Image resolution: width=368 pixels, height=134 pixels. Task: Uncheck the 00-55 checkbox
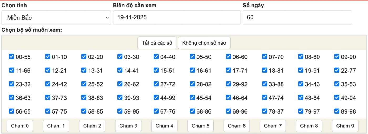click(x=12, y=57)
